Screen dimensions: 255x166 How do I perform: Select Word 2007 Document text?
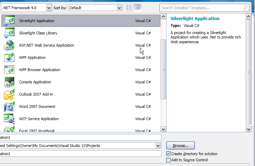(37, 106)
